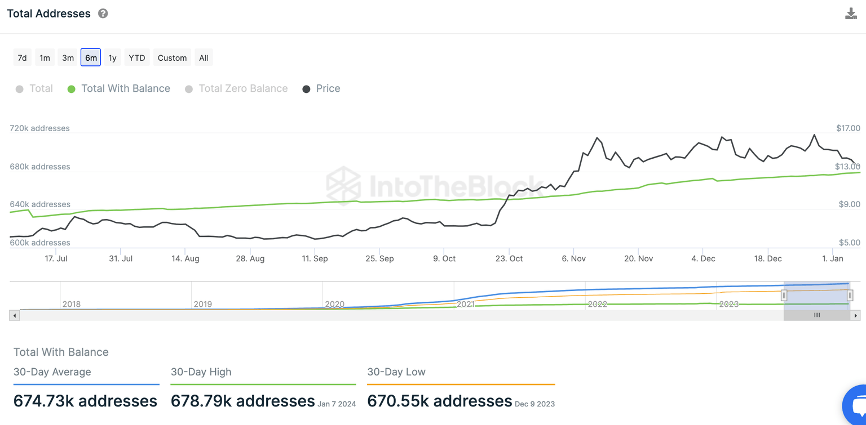This screenshot has width=866, height=425.
Task: Click the download chart icon
Action: 851,14
